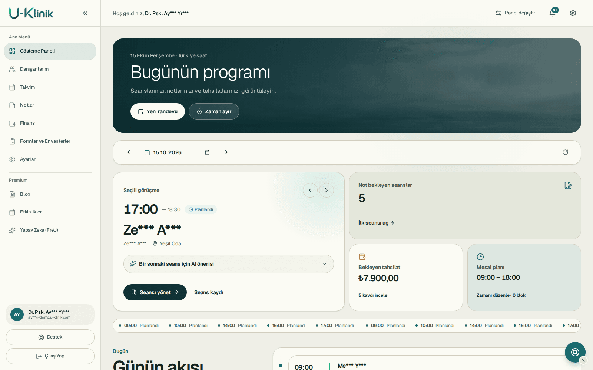Click Zaman ayır button
Screen dimensions: 593x370
214,111
